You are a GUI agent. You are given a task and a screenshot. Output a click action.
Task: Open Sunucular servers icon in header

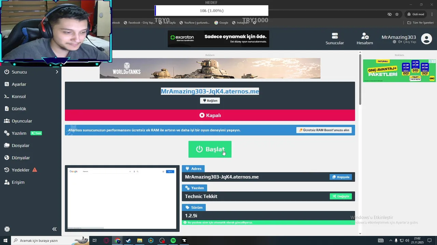pyautogui.click(x=335, y=39)
